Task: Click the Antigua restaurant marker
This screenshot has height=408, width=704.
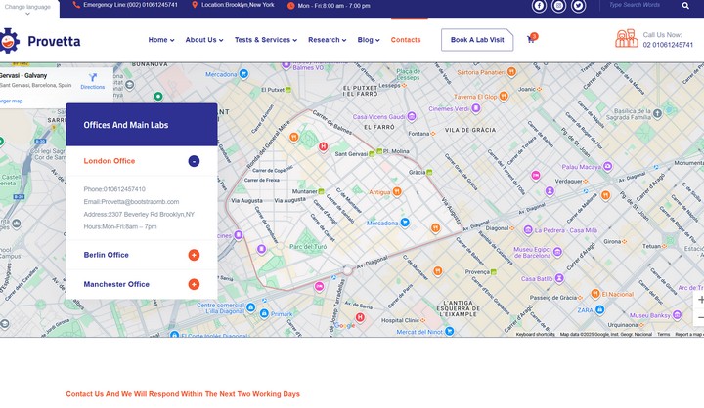Action: [397, 192]
